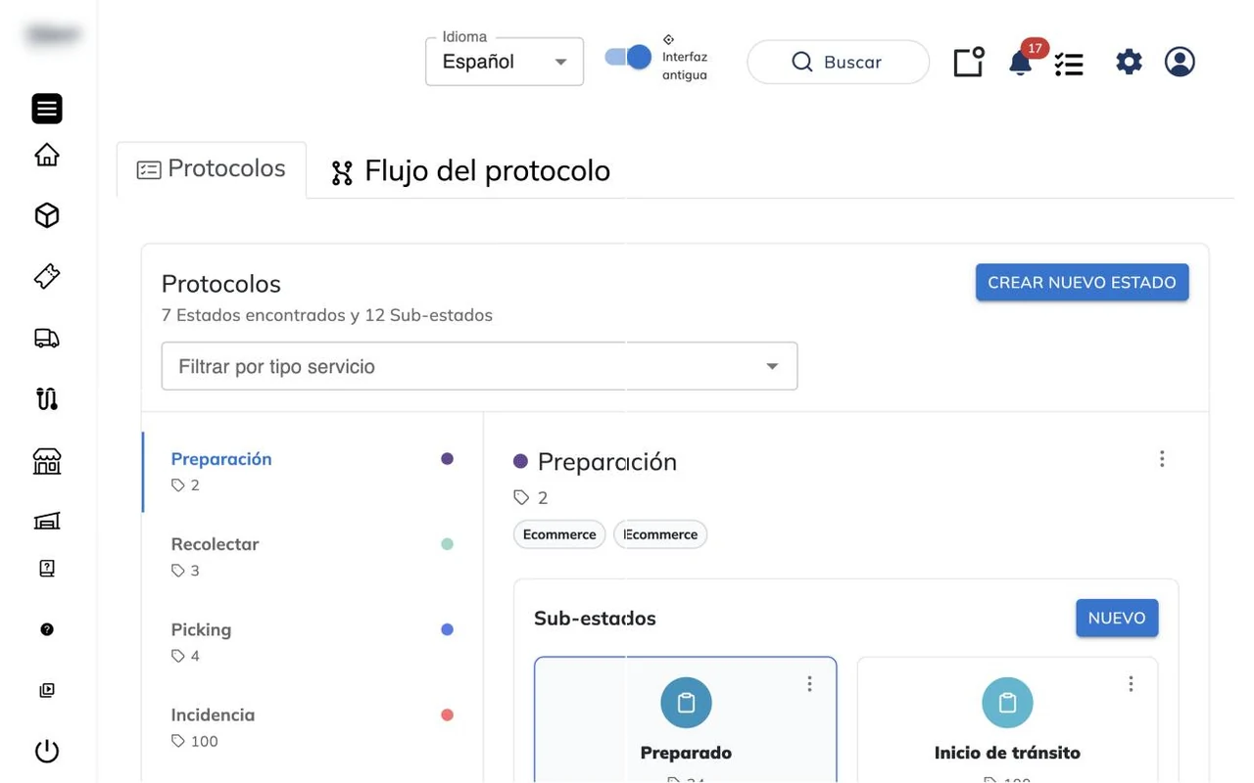Select the Inicio de tránsito card

coord(1007,719)
